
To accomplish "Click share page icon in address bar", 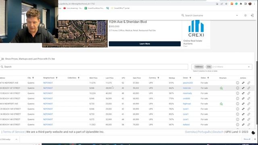I will point(222,4).
